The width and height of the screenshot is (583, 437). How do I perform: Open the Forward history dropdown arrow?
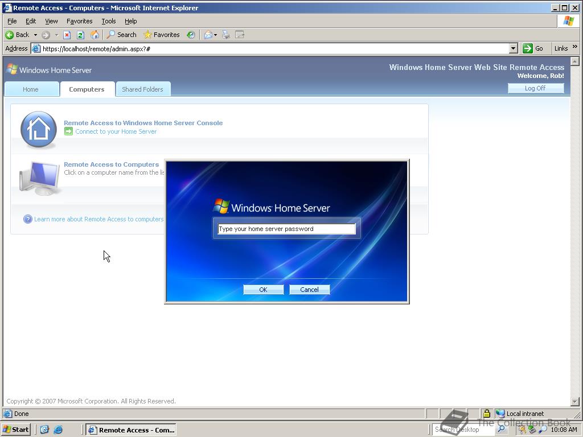pyautogui.click(x=56, y=35)
